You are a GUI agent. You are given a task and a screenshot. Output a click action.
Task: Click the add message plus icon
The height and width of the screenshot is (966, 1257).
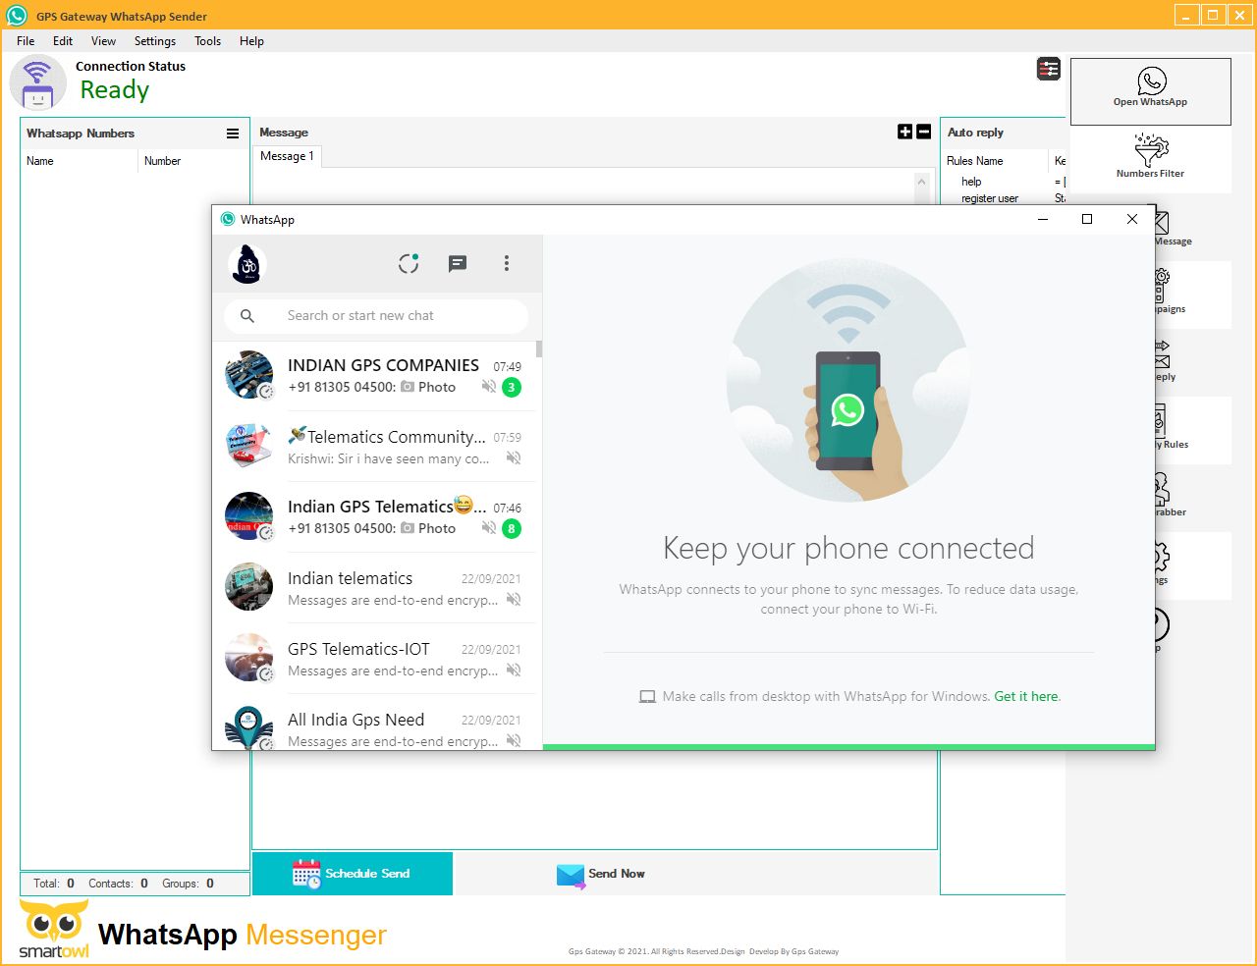click(905, 132)
